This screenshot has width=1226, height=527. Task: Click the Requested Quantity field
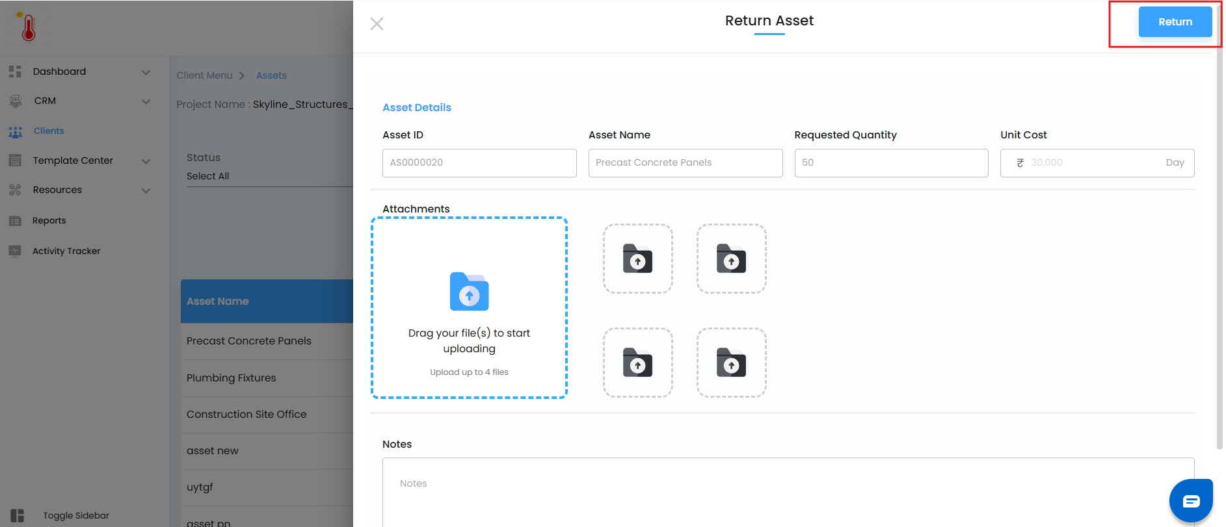point(890,163)
